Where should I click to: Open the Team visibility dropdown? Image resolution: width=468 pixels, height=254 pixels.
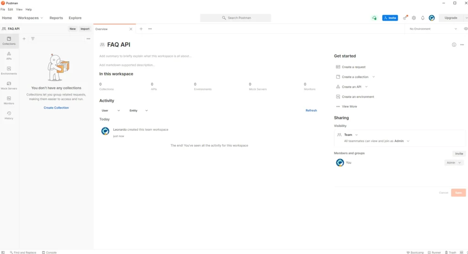pyautogui.click(x=351, y=135)
